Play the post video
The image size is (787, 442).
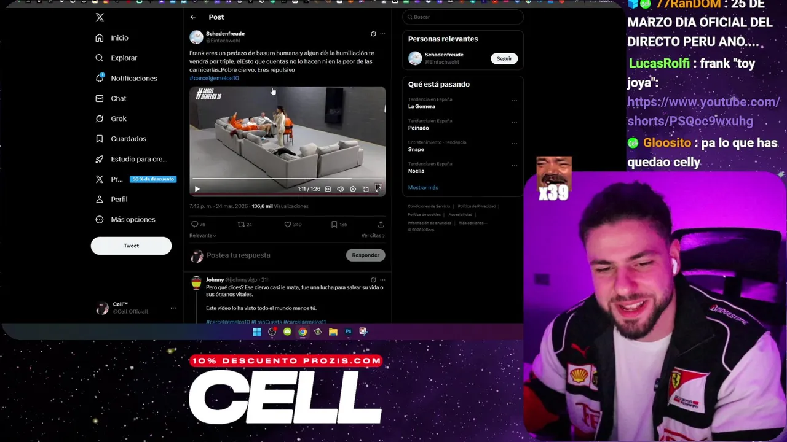click(x=197, y=189)
